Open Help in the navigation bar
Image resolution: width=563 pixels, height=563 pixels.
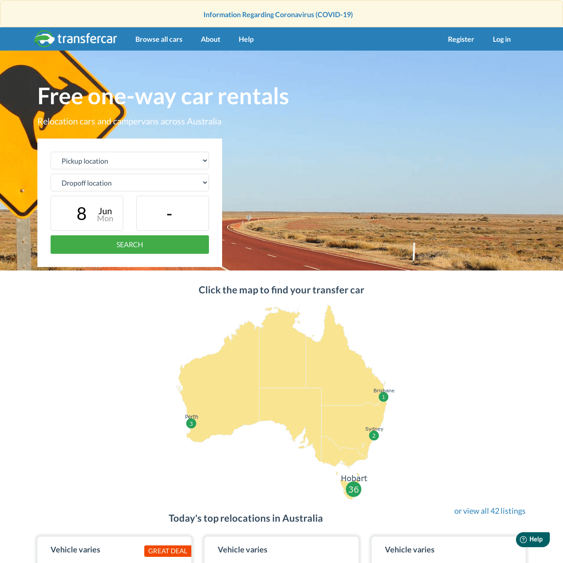click(246, 39)
